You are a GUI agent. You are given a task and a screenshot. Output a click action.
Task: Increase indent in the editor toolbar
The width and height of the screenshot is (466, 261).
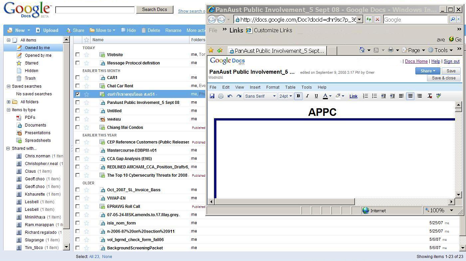tap(392, 96)
